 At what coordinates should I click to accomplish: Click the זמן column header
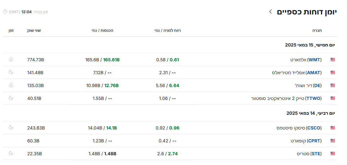coord(11,30)
